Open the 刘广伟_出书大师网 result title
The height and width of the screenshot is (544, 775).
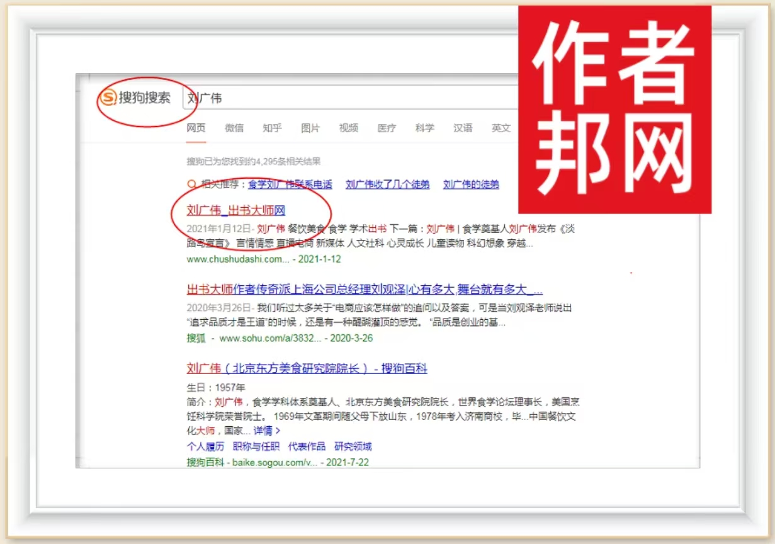pyautogui.click(x=236, y=210)
